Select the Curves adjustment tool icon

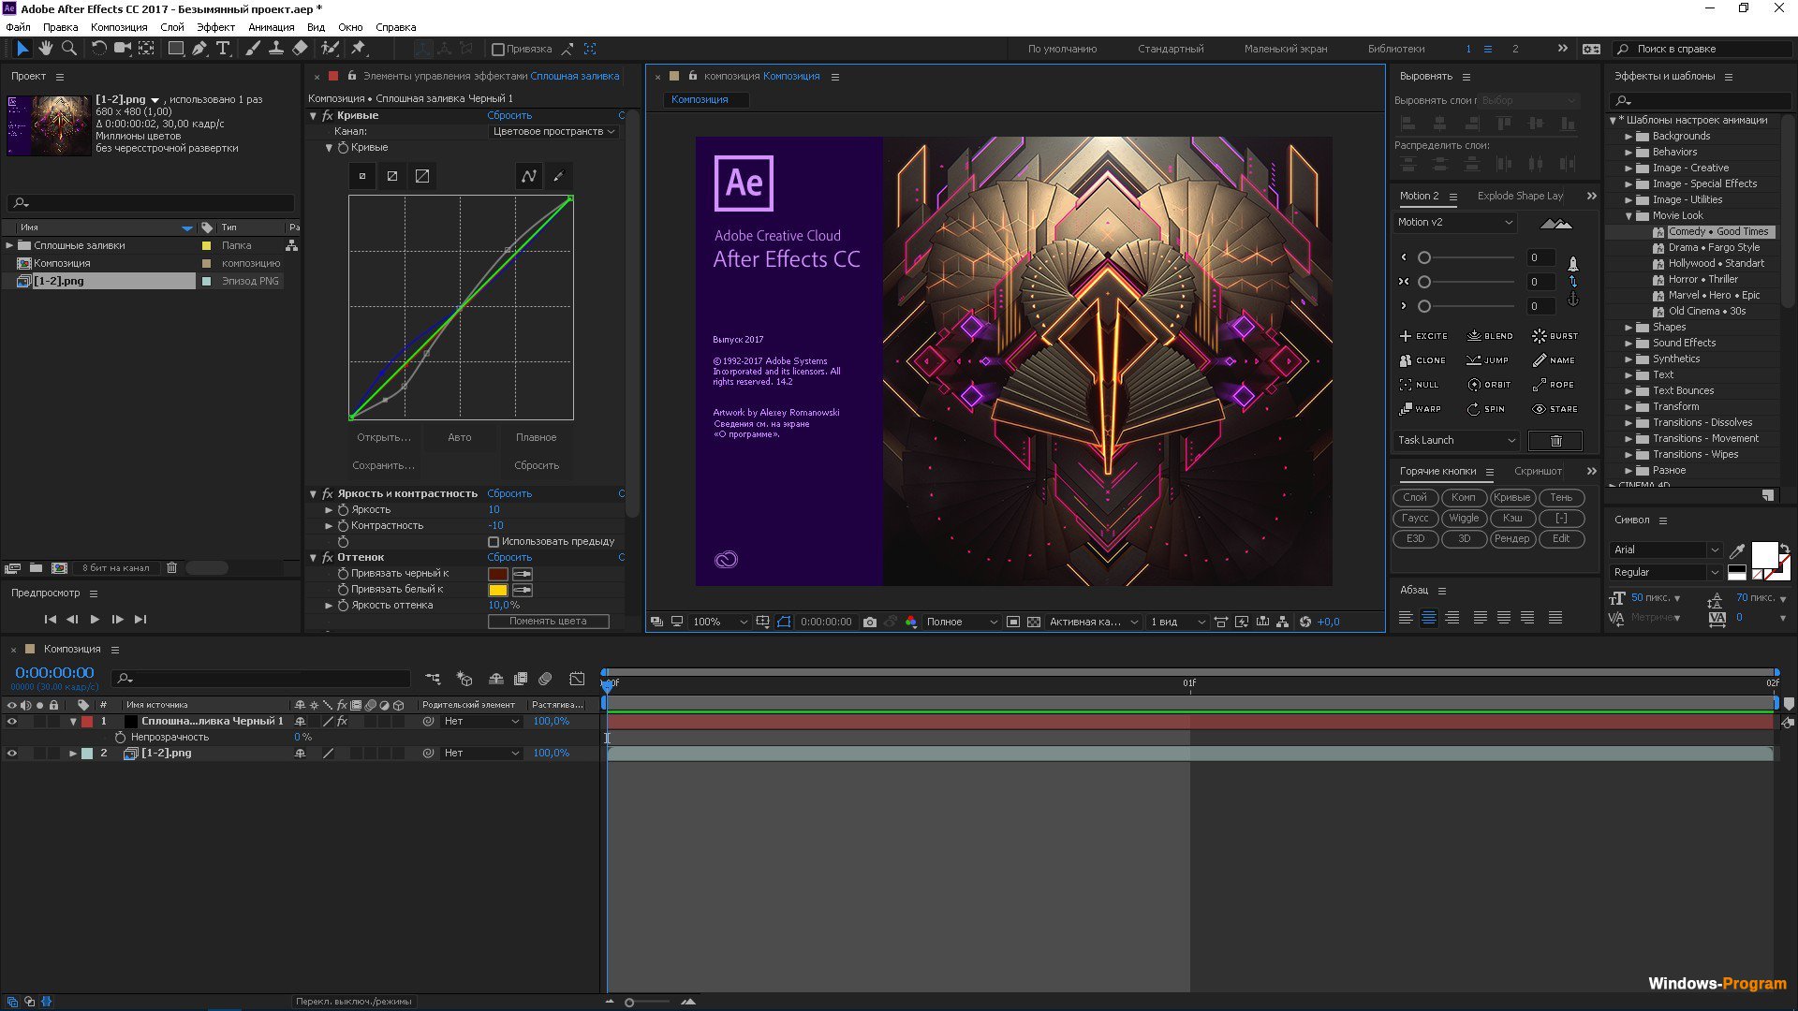(x=528, y=175)
